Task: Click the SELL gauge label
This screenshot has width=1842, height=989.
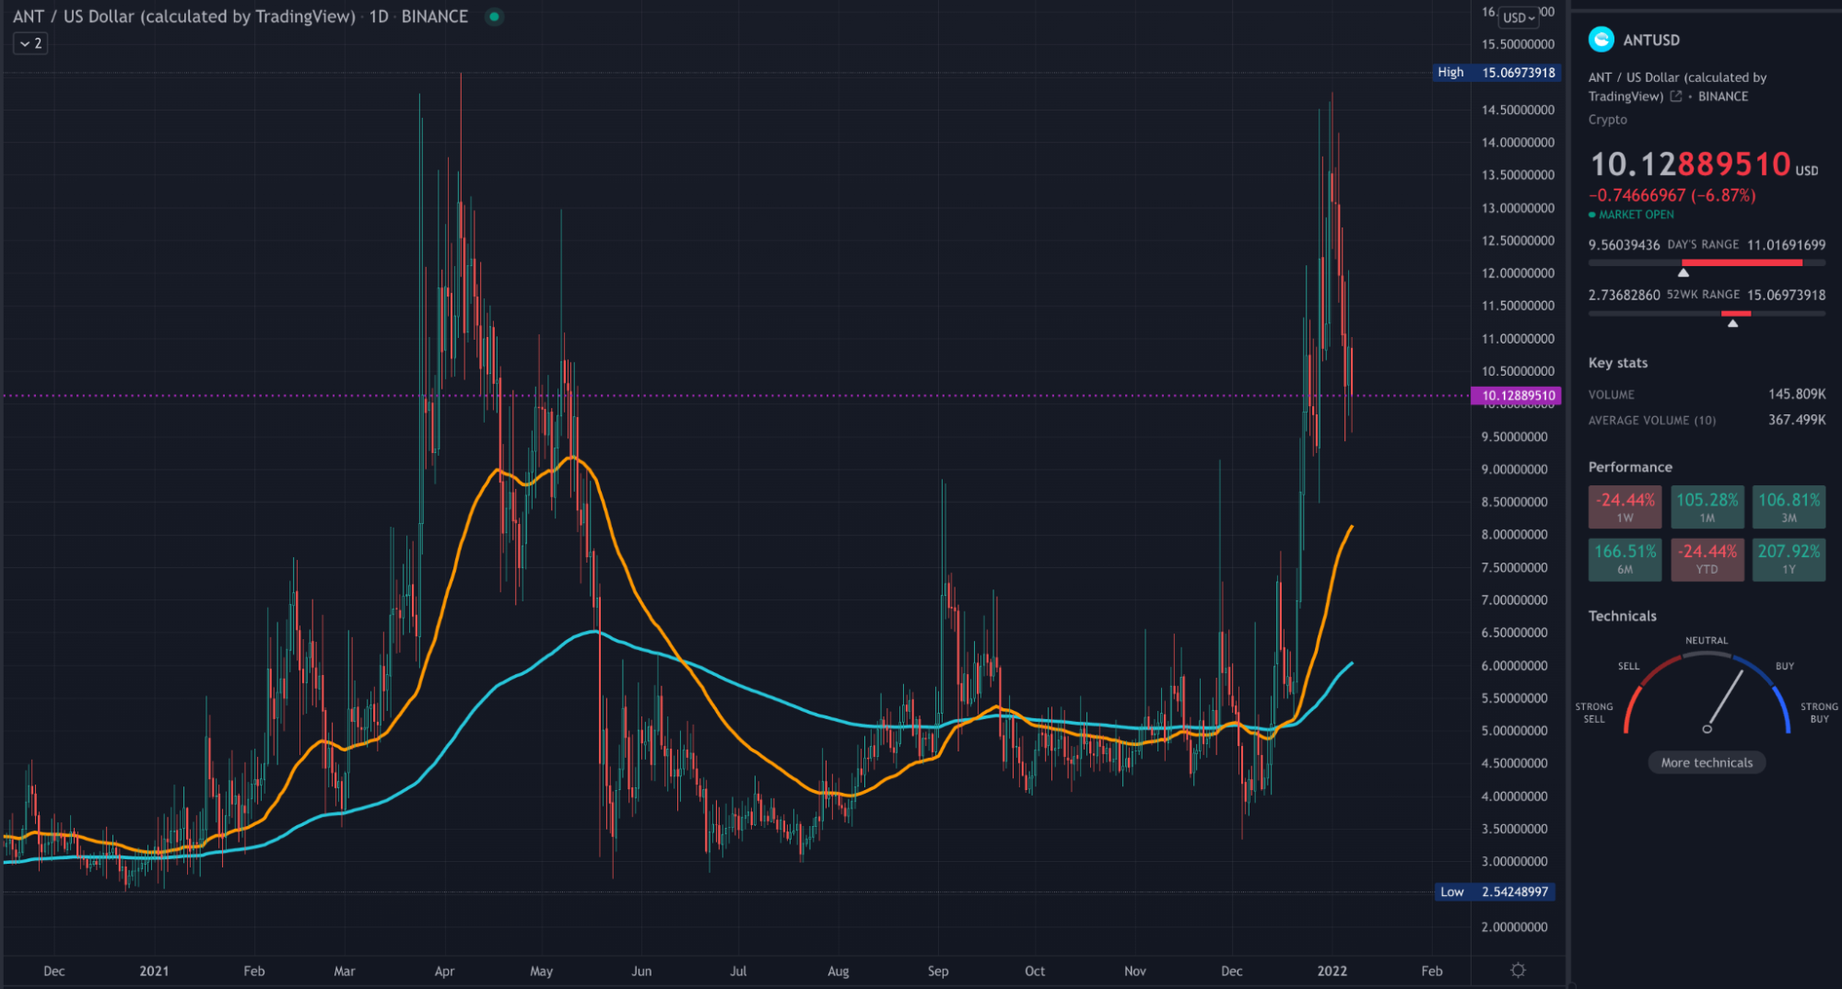Action: pos(1628,666)
